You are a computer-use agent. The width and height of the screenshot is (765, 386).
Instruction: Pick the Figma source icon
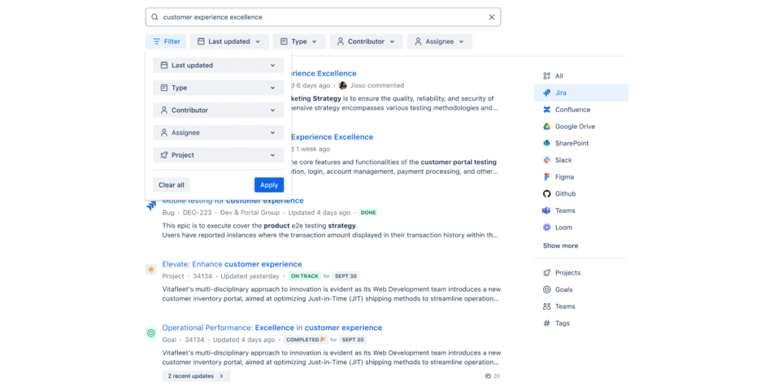546,177
